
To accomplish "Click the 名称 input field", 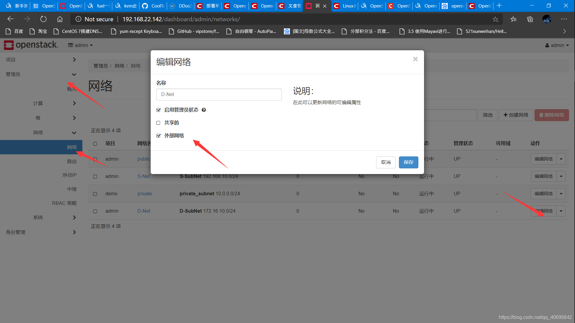I will pyautogui.click(x=219, y=95).
